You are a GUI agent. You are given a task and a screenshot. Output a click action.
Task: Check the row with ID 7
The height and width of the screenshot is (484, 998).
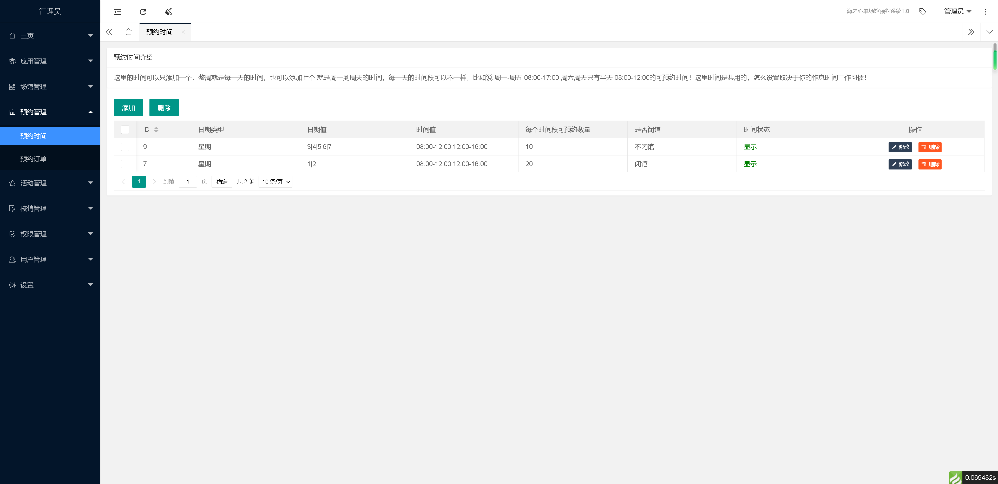(125, 164)
